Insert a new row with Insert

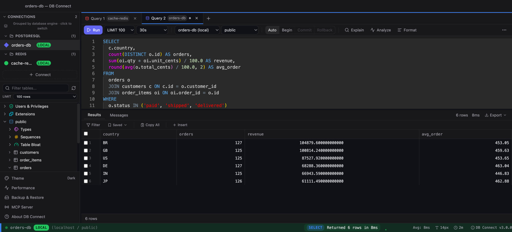tap(180, 125)
